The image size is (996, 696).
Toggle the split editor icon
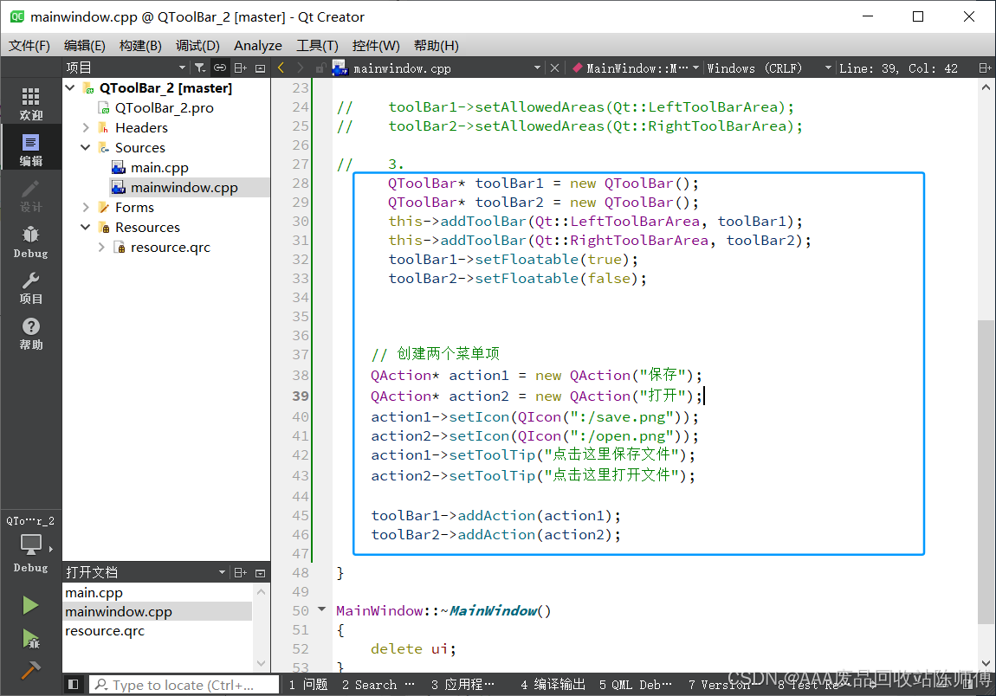coord(983,68)
